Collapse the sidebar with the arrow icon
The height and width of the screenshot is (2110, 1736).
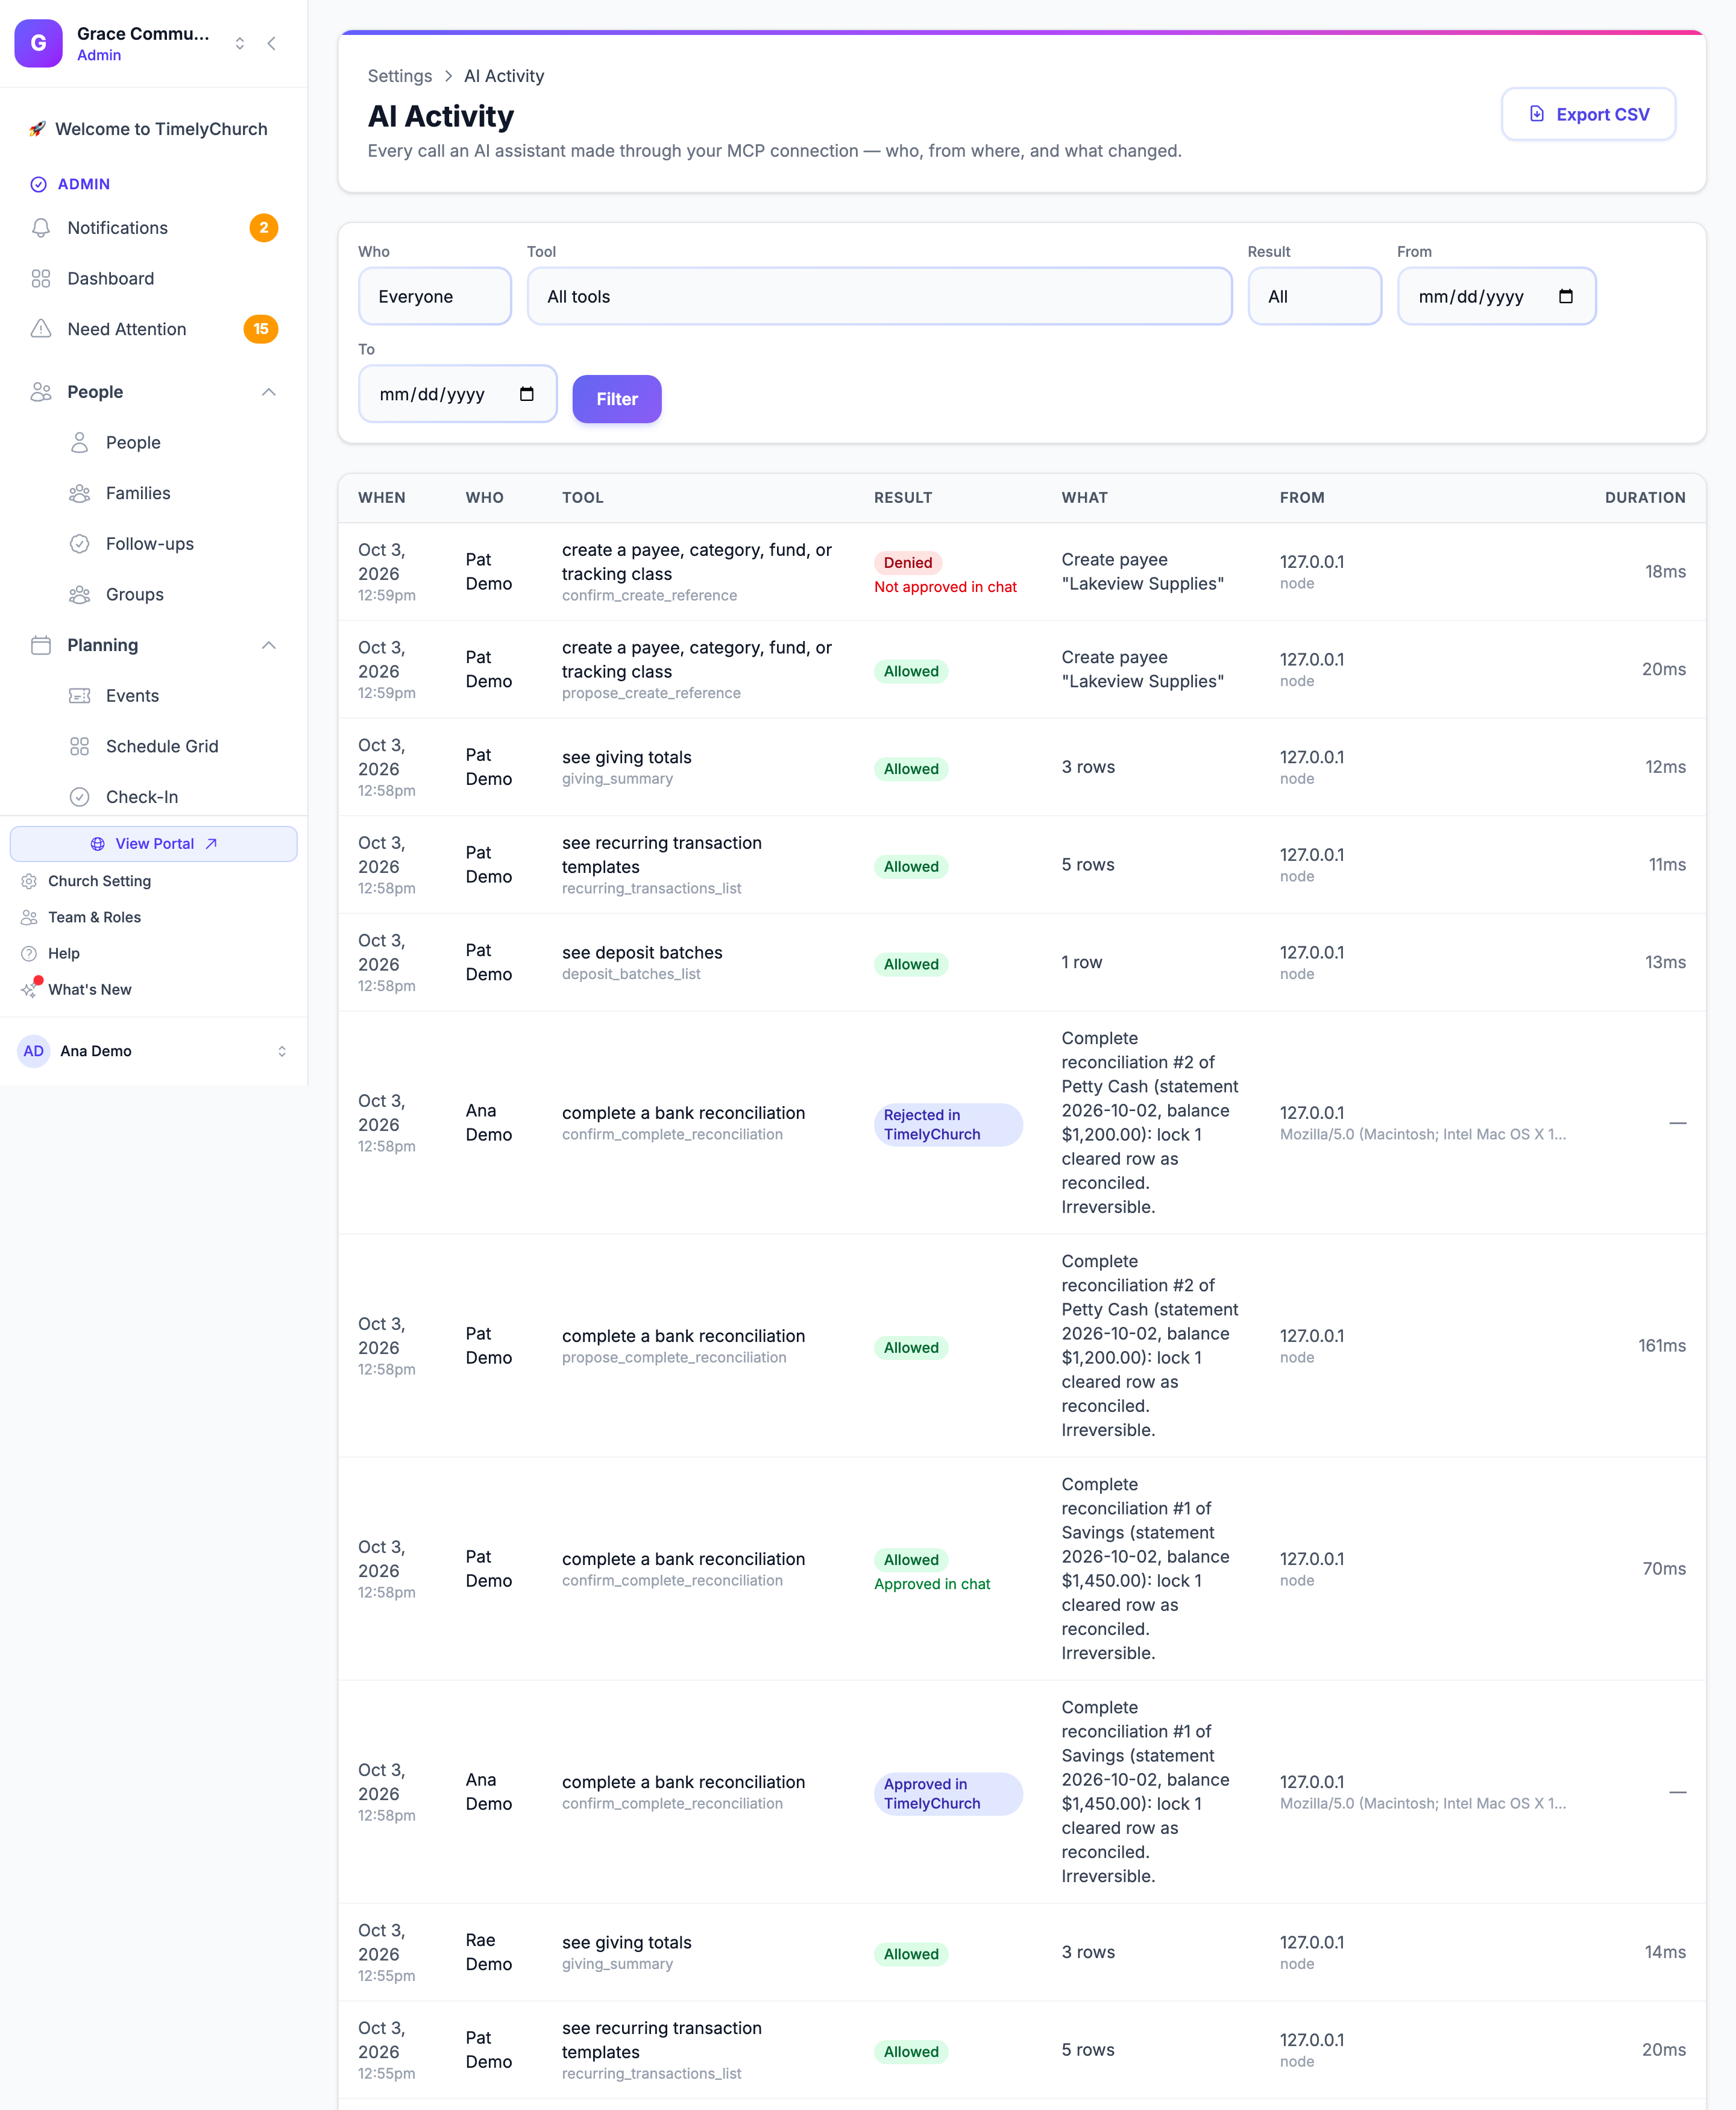(x=272, y=43)
